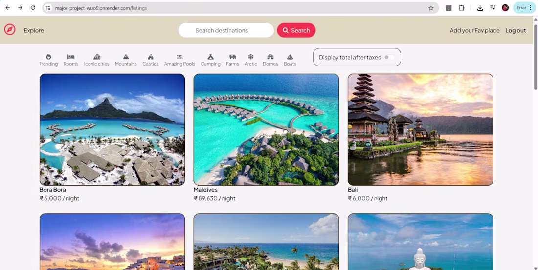Open the browser Extensions puzzle icon
The height and width of the screenshot is (270, 538).
462,8
